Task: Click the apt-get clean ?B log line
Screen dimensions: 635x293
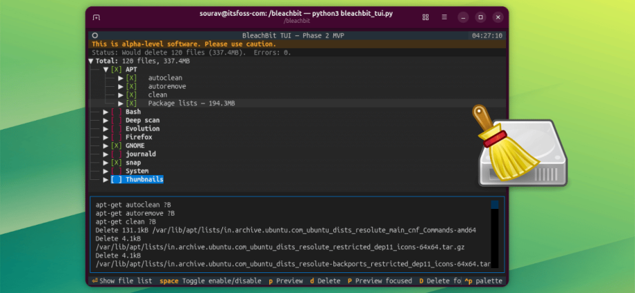Action: point(126,222)
